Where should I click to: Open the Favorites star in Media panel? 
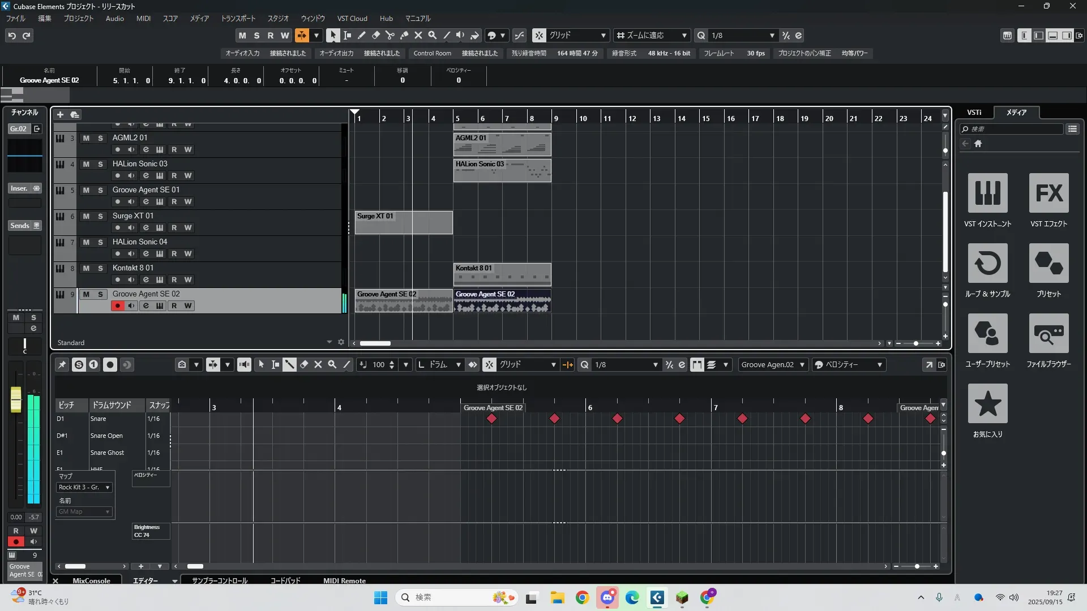click(x=987, y=403)
